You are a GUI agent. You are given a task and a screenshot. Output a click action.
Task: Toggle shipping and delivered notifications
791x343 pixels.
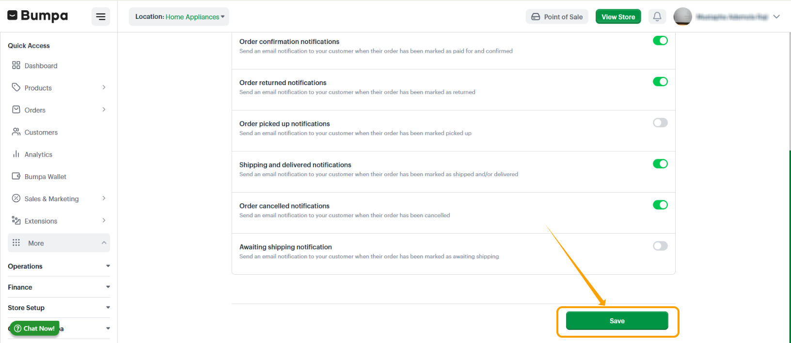660,164
